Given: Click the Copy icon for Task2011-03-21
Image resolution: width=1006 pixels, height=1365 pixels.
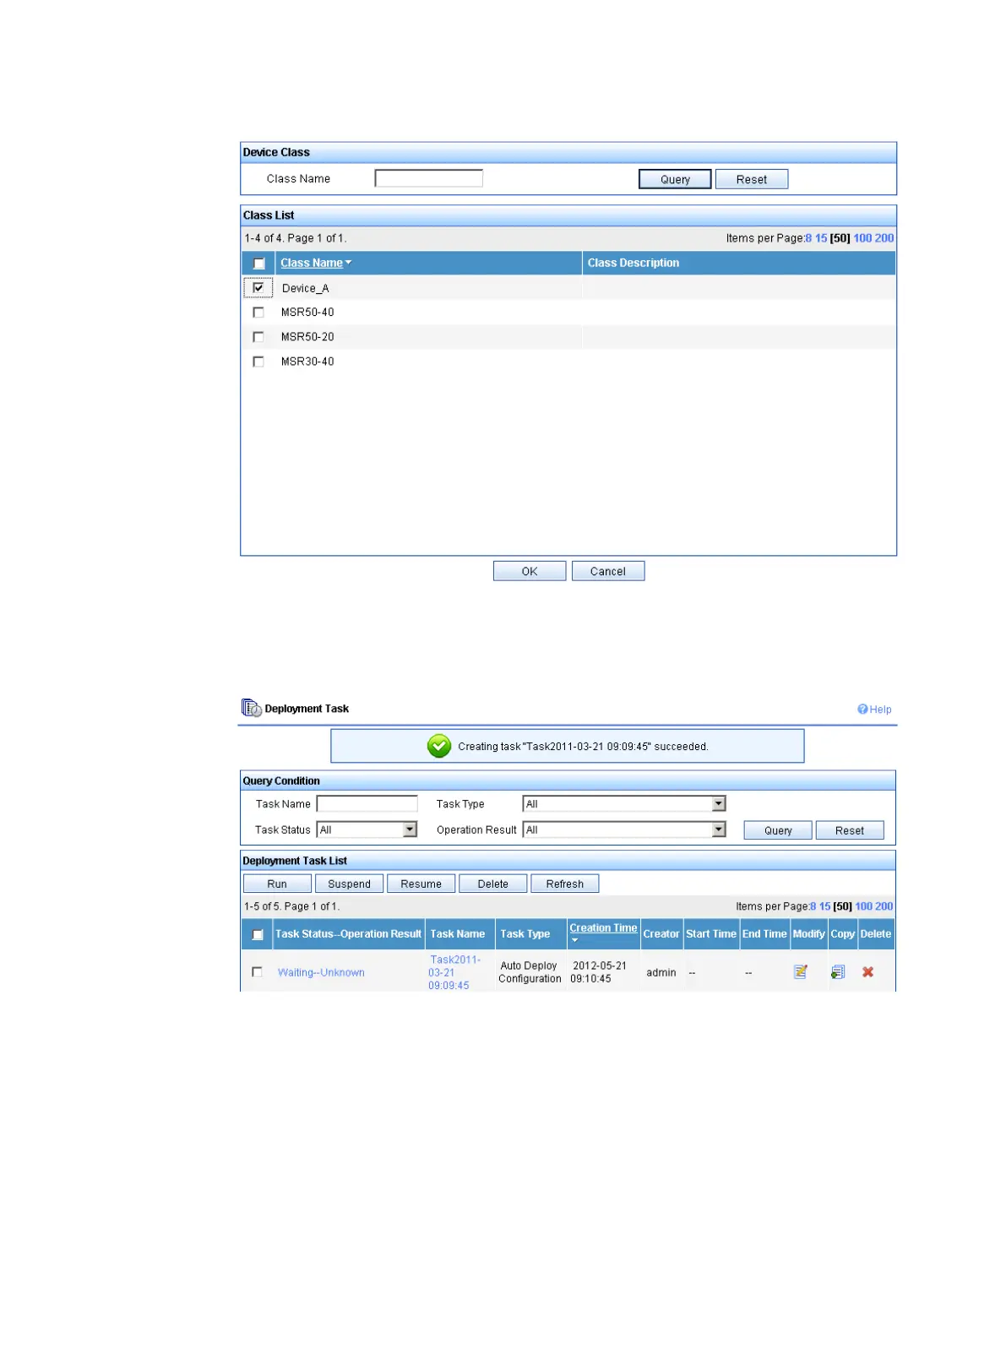Looking at the screenshot, I should tap(837, 972).
